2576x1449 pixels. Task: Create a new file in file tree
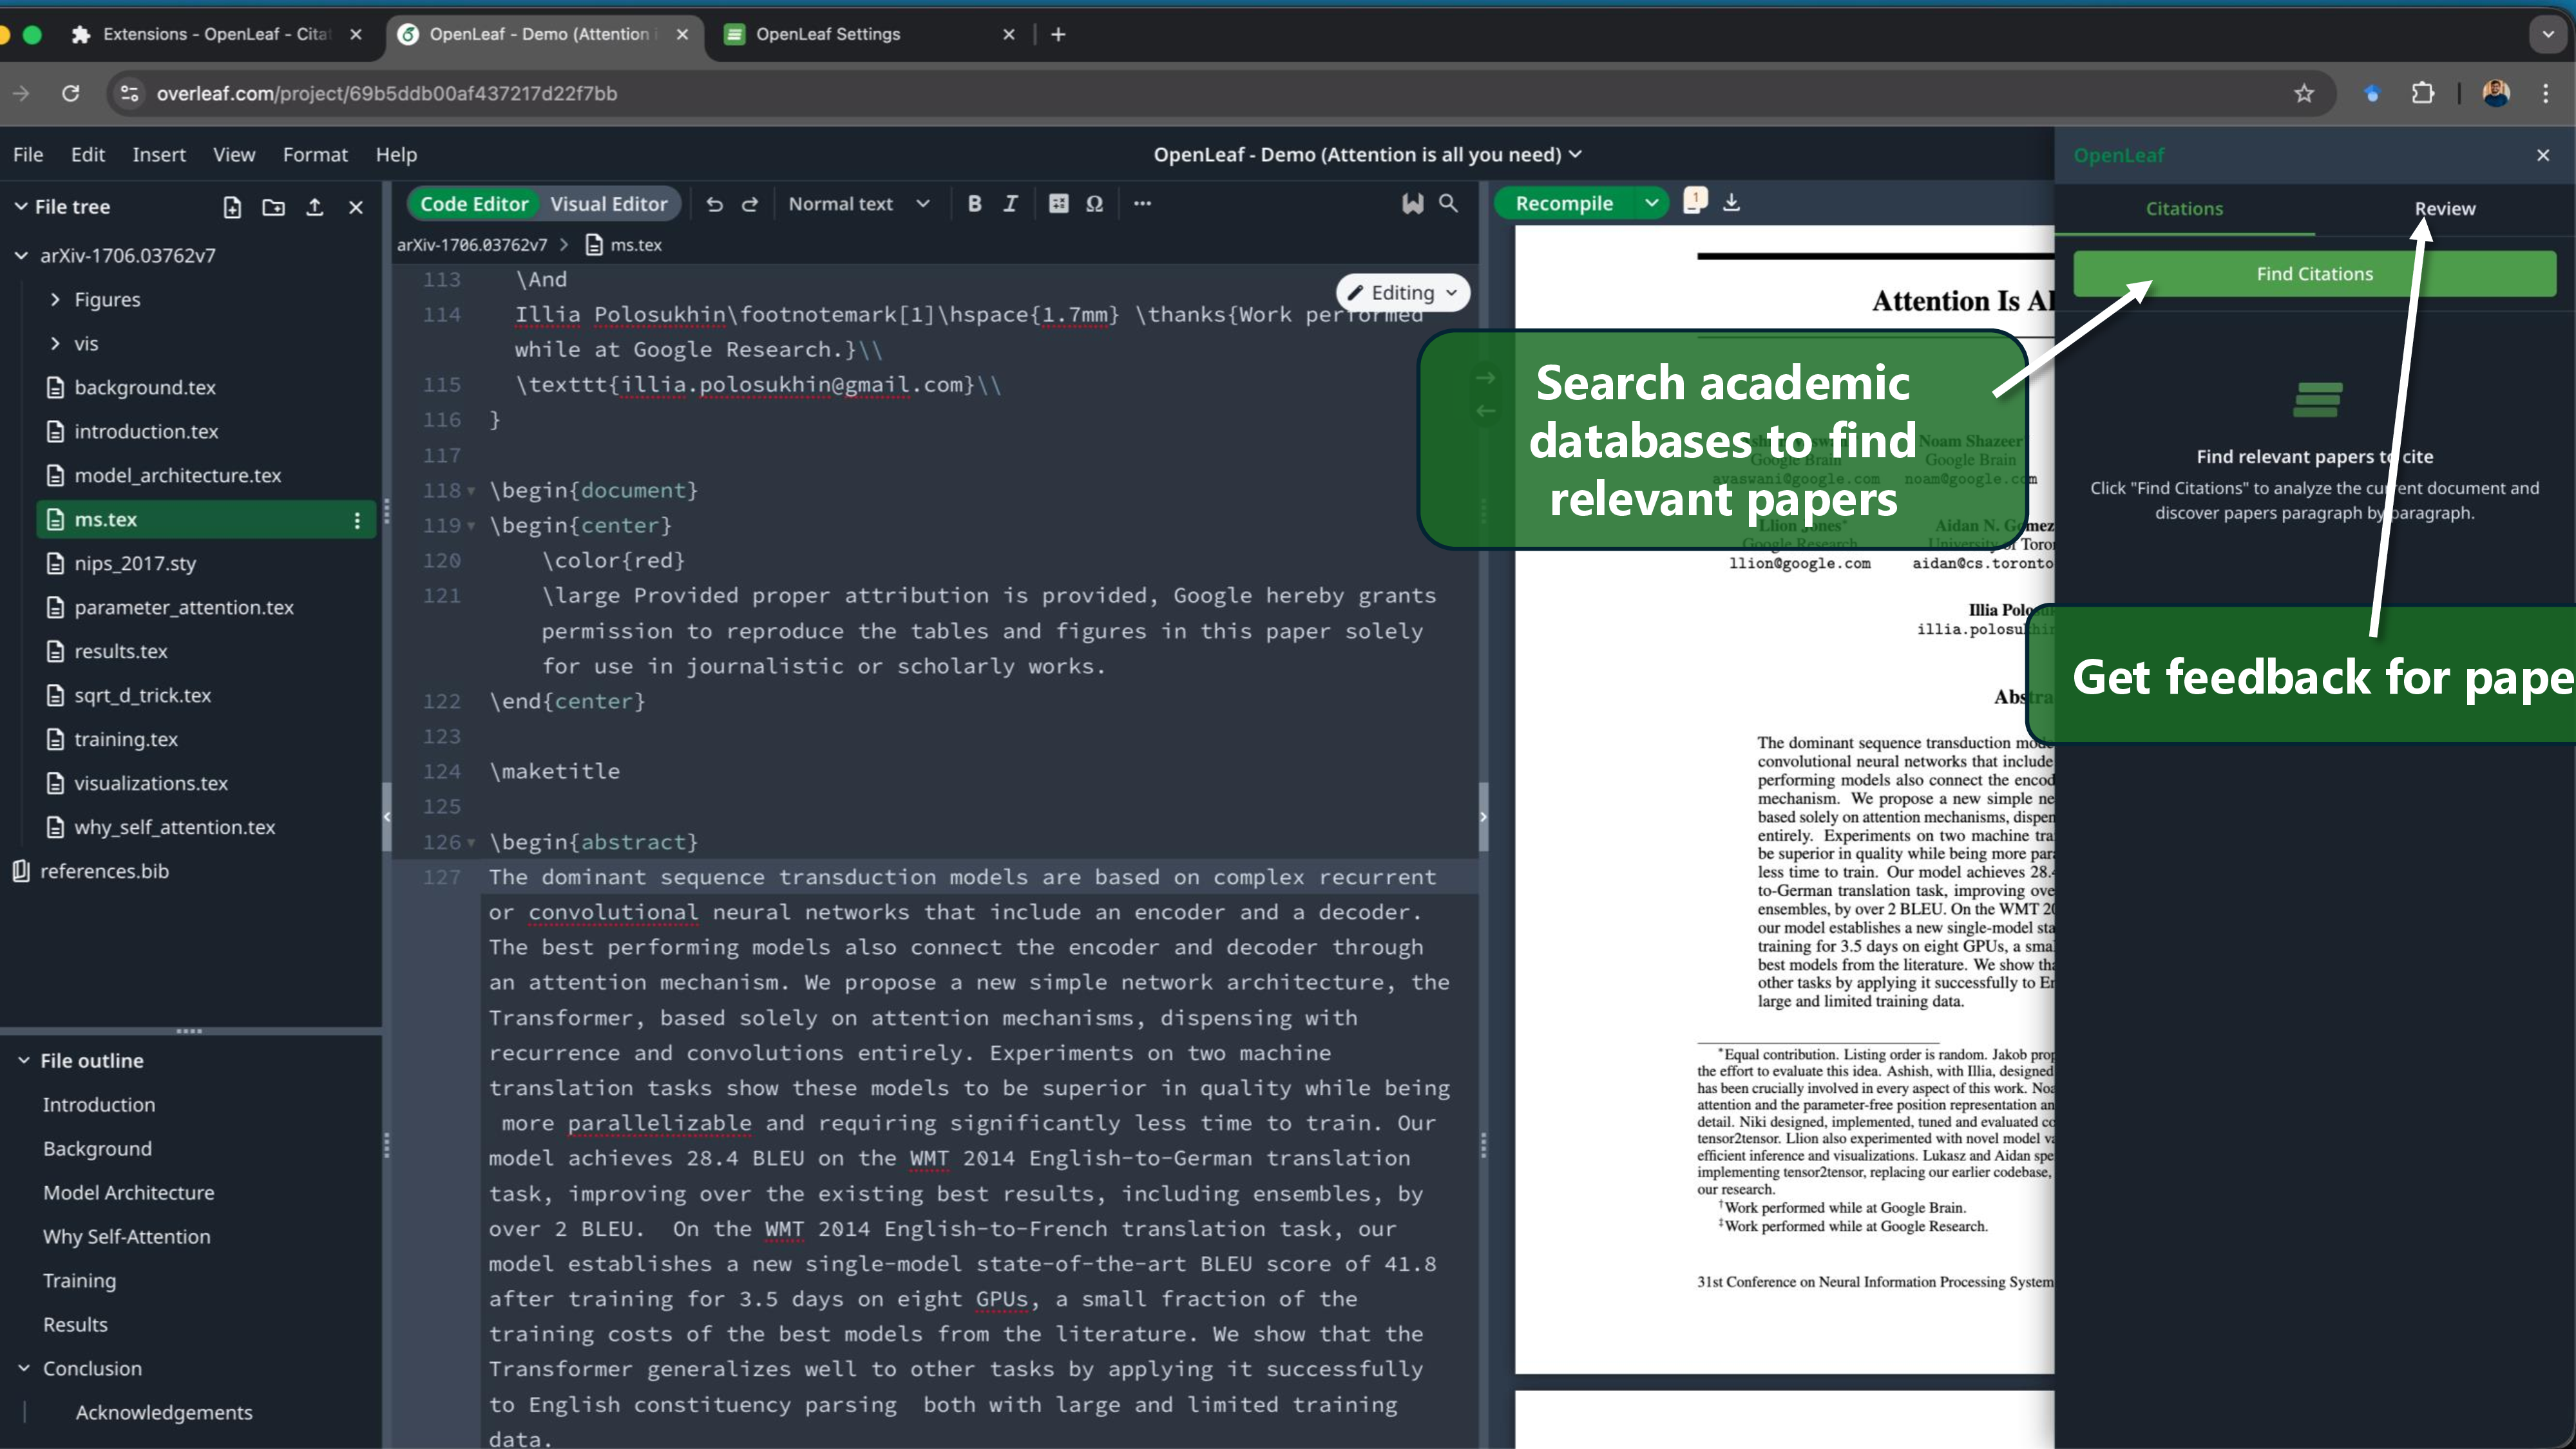coord(232,207)
